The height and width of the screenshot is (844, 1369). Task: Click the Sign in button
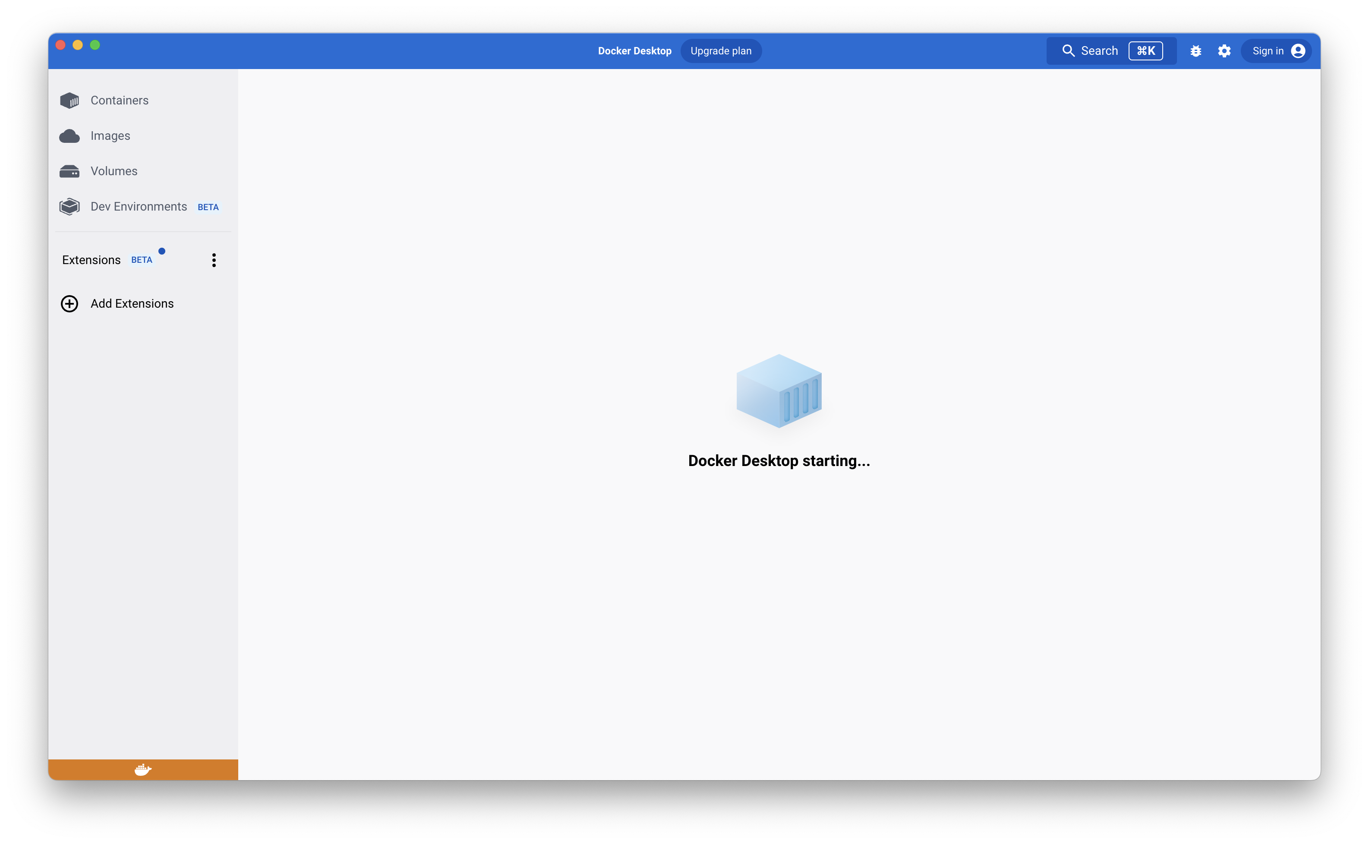[1268, 51]
